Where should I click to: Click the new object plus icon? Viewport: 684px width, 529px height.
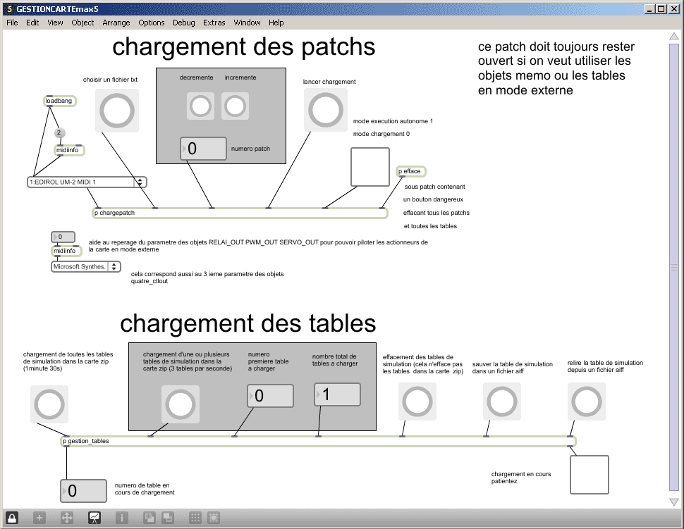pyautogui.click(x=39, y=518)
